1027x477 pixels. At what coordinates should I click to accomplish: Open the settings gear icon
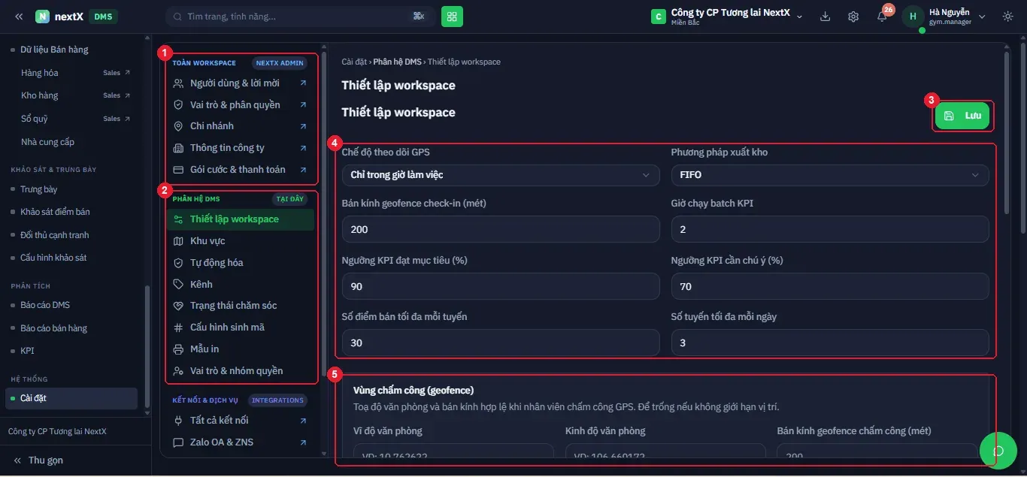click(853, 17)
